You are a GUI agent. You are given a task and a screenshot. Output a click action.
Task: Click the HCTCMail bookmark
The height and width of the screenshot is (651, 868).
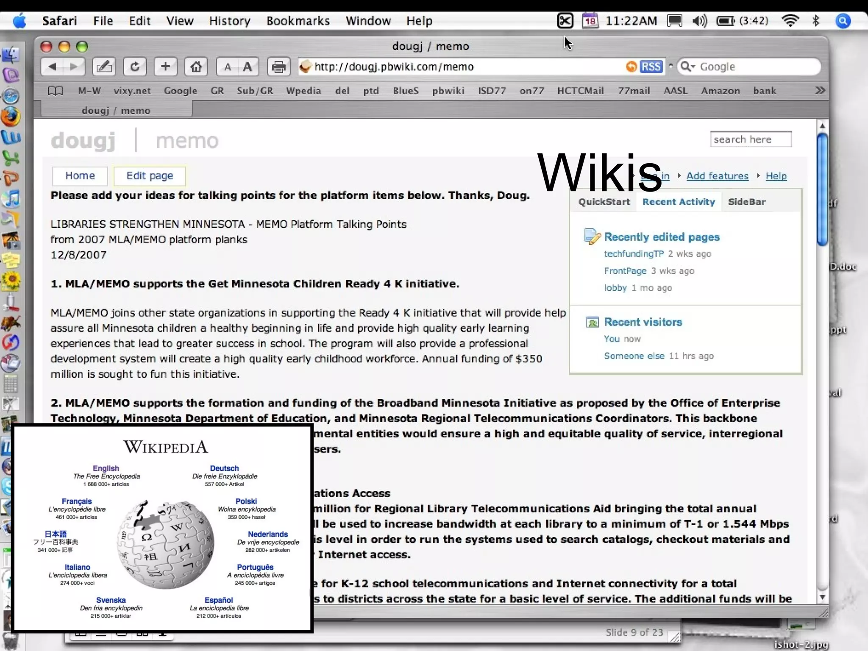coord(580,91)
